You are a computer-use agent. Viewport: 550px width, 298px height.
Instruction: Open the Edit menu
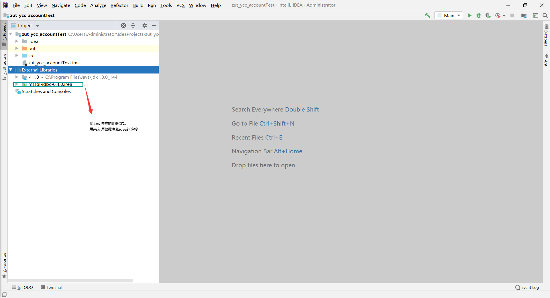28,5
